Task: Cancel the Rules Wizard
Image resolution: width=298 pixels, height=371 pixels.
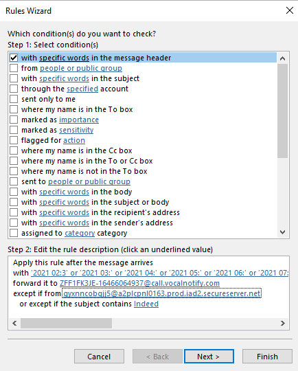Action: 99,357
